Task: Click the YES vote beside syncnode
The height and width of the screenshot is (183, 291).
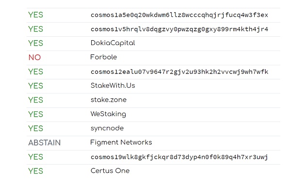Action: pyautogui.click(x=35, y=128)
